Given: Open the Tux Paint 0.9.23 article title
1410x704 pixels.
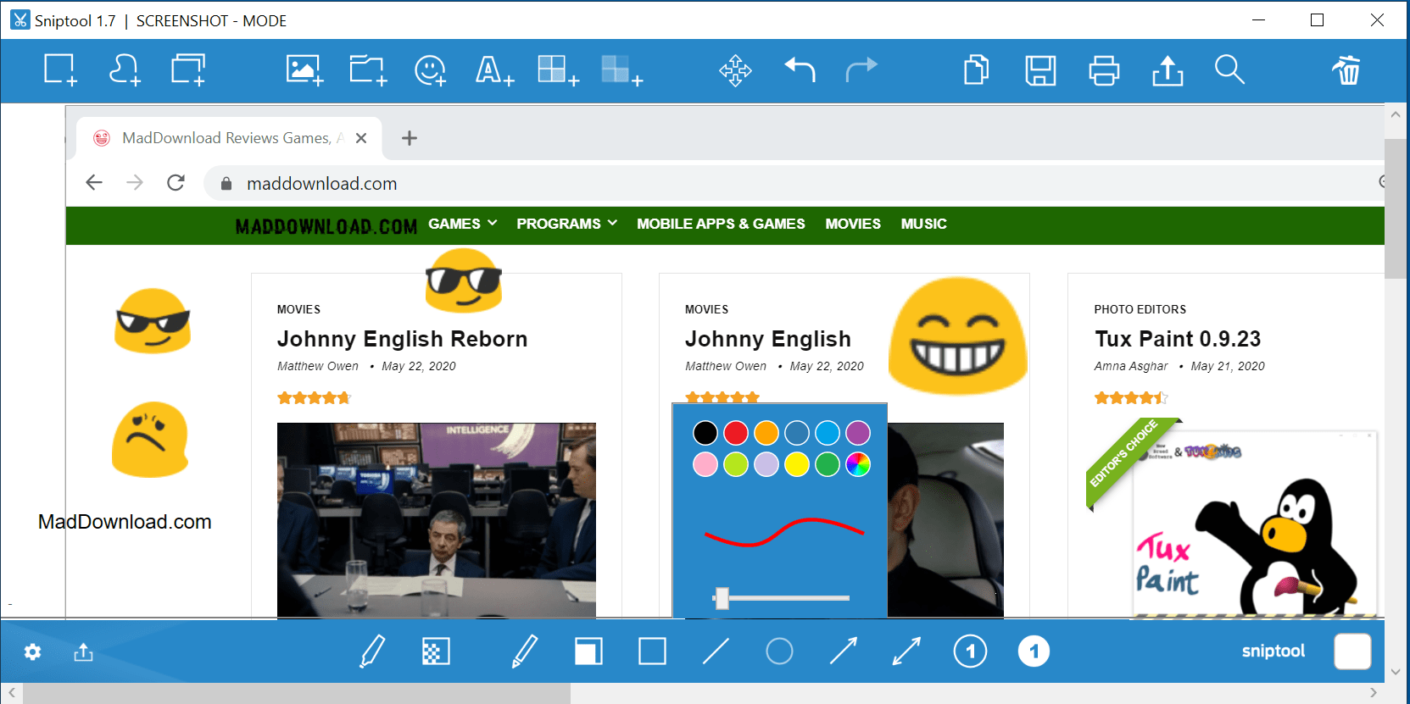Looking at the screenshot, I should coord(1178,339).
